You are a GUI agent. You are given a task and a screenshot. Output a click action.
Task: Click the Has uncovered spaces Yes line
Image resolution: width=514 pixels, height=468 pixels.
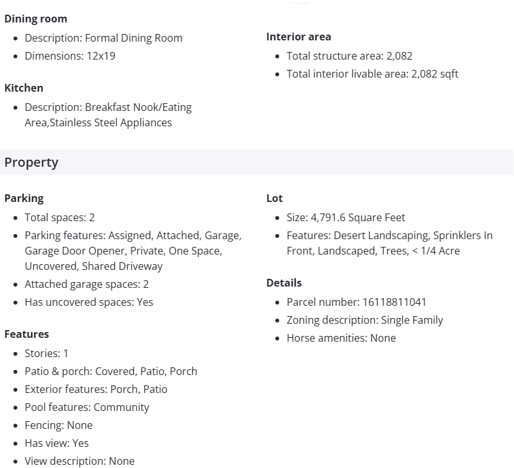[89, 302]
